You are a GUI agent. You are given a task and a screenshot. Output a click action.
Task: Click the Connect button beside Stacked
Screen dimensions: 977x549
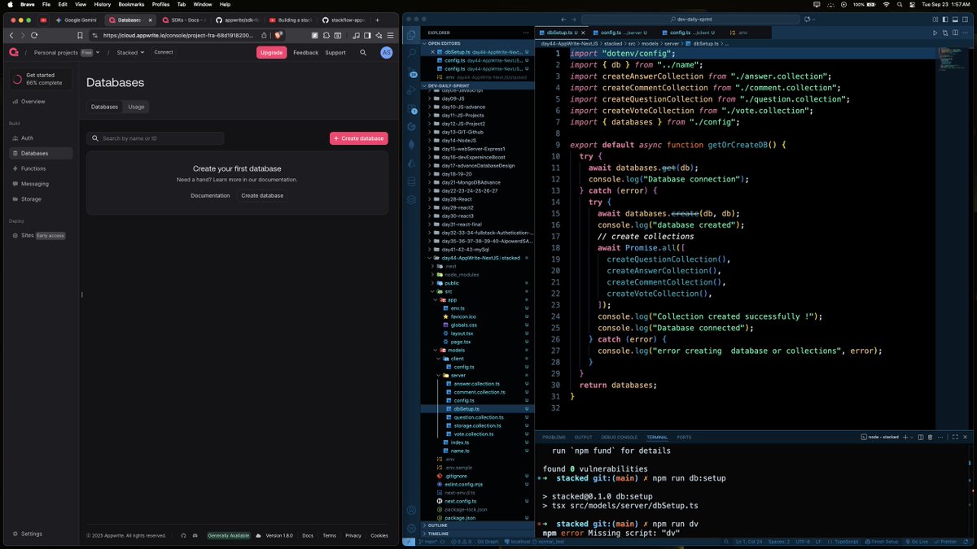pyautogui.click(x=164, y=52)
